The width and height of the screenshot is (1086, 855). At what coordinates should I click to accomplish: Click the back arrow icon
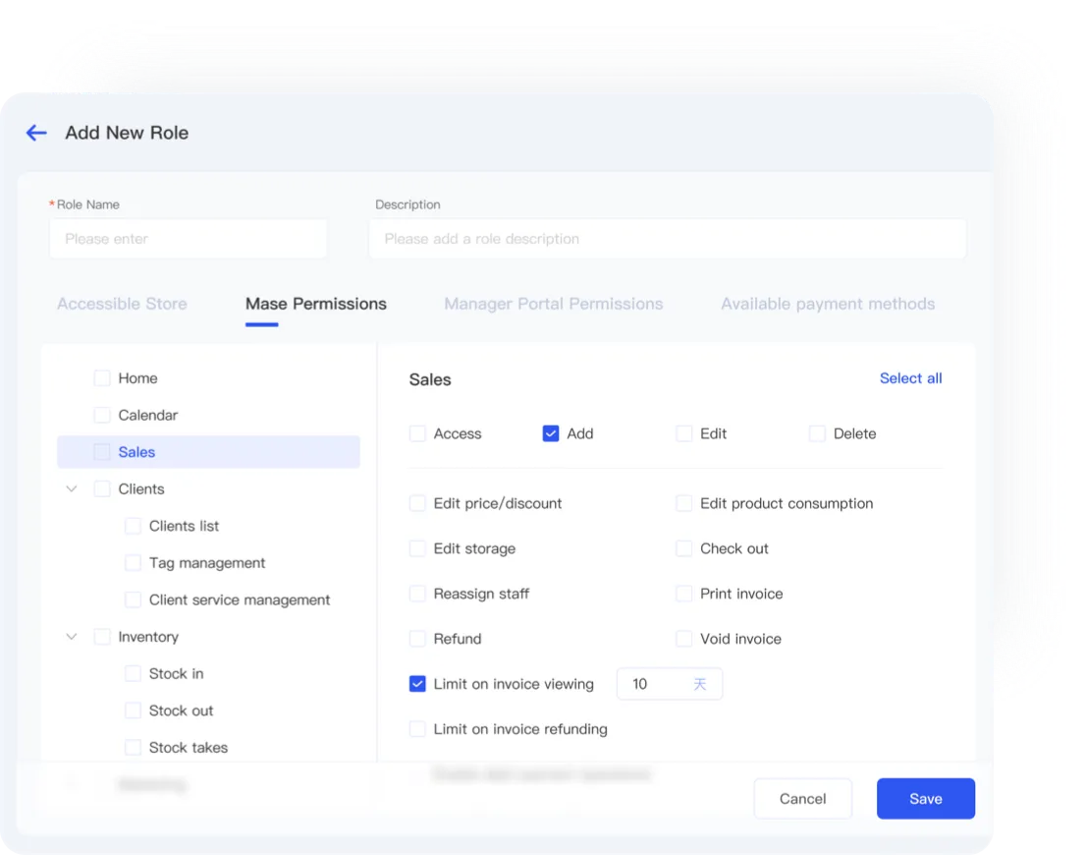(36, 133)
